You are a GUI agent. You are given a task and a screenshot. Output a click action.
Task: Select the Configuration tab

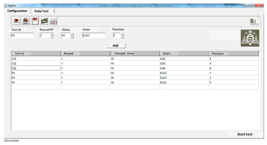click(x=17, y=11)
